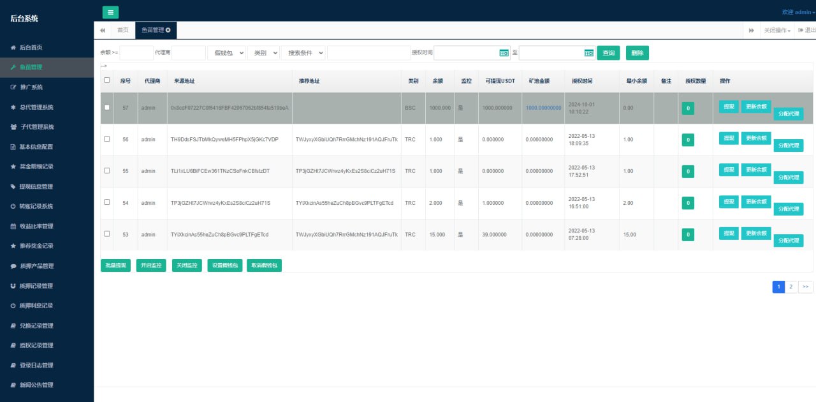Image resolution: width=816 pixels, height=402 pixels.
Task: Expand the 类别 dropdown
Action: tap(263, 53)
